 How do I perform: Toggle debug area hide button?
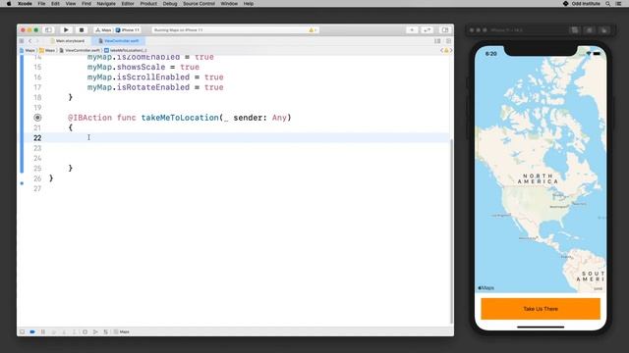point(22,331)
